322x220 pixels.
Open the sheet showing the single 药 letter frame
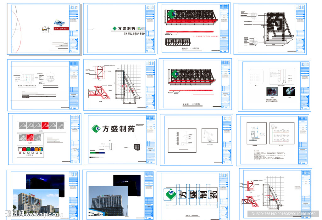click(270, 29)
